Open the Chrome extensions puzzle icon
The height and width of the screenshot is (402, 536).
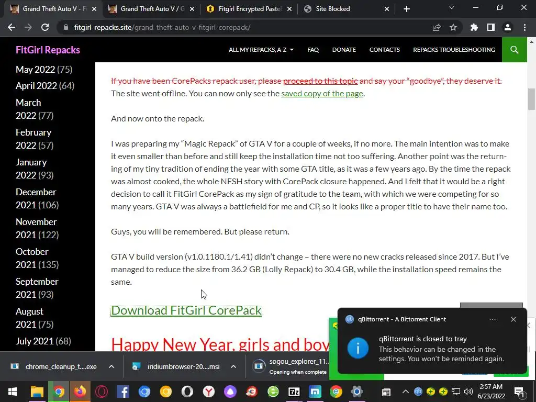coord(474,27)
